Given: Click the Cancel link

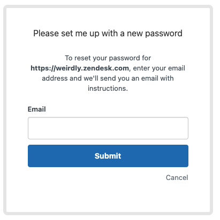Looking at the screenshot, I should point(177,177).
